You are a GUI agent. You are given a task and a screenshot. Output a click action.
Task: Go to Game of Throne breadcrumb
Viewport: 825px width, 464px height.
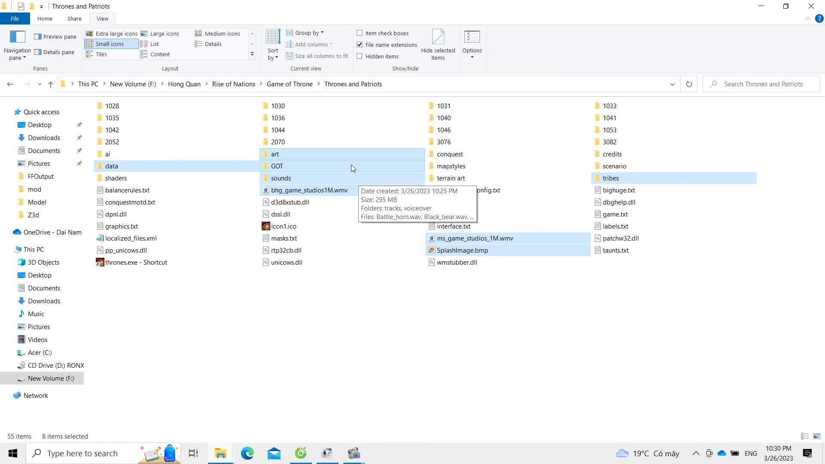point(290,84)
